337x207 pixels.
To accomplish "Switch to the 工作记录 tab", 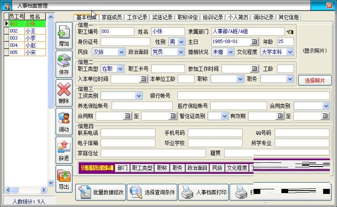I will point(137,17).
